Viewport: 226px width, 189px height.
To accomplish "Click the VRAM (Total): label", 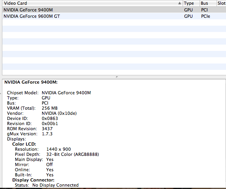I will tap(21, 108).
